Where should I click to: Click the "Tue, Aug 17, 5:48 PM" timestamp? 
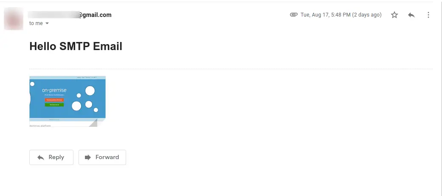tap(326, 15)
